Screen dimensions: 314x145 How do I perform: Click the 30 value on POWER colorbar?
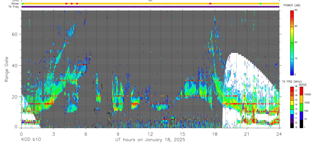pyautogui.click(x=296, y=26)
